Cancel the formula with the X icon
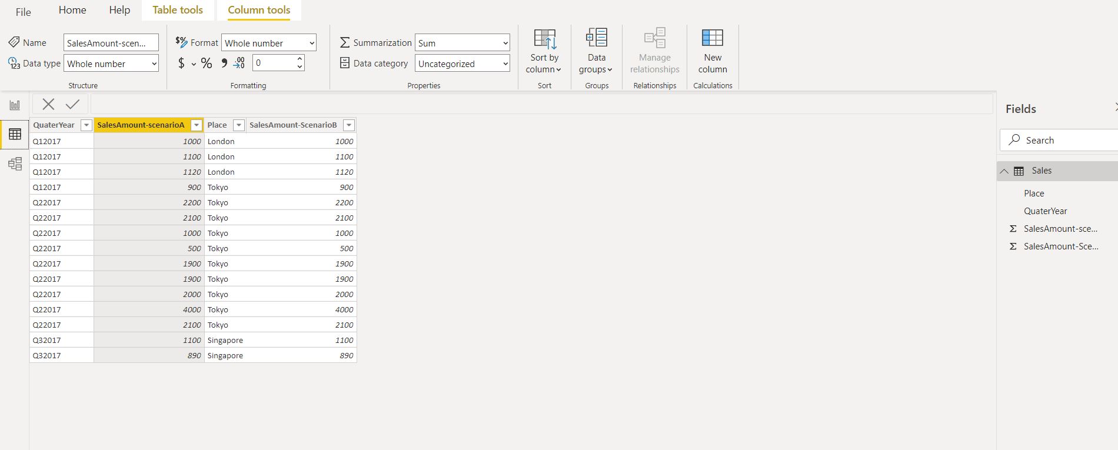 pyautogui.click(x=48, y=104)
